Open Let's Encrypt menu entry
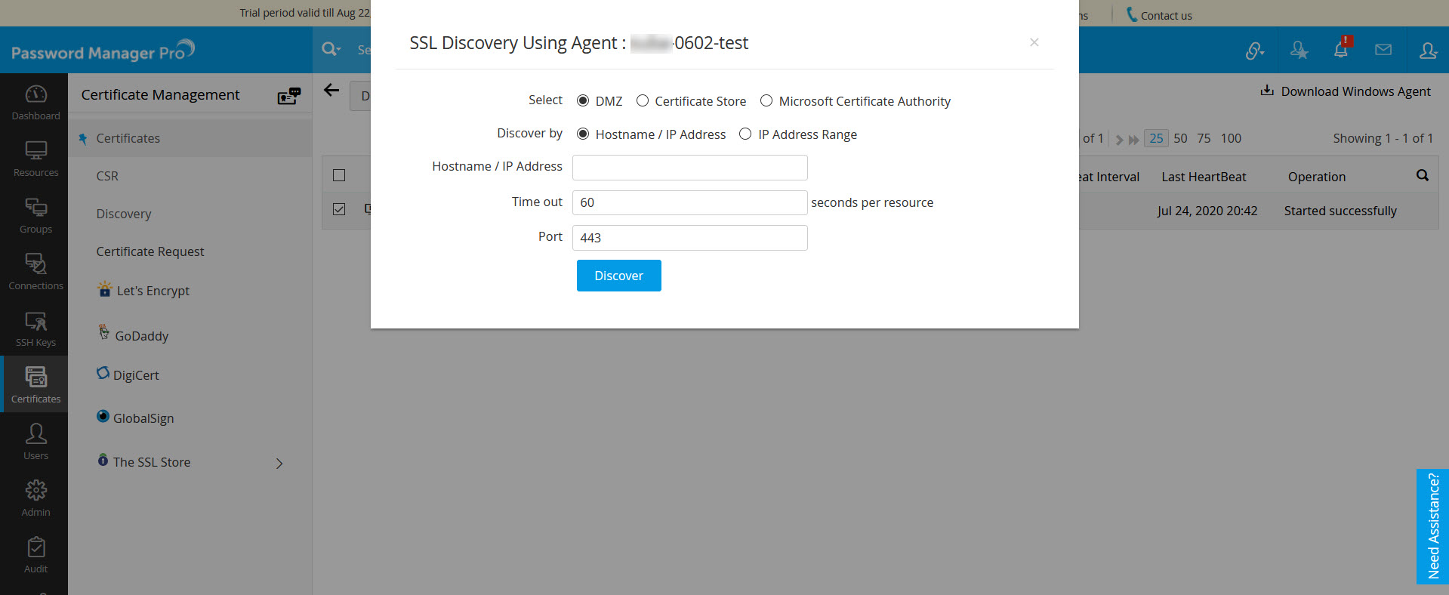The width and height of the screenshot is (1449, 595). (x=153, y=291)
